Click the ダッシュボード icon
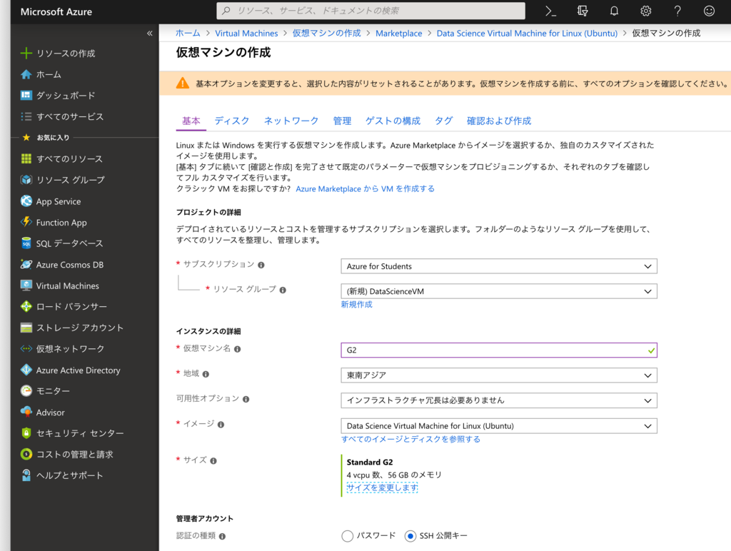731x551 pixels. [26, 96]
